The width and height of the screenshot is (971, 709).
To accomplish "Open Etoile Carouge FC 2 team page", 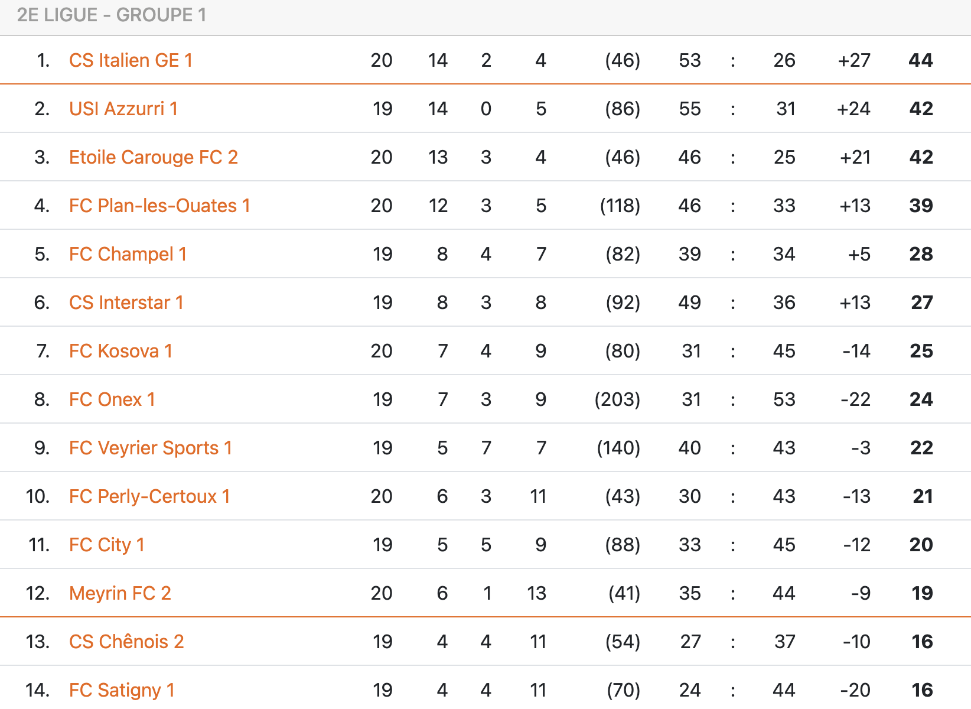I will pos(153,157).
